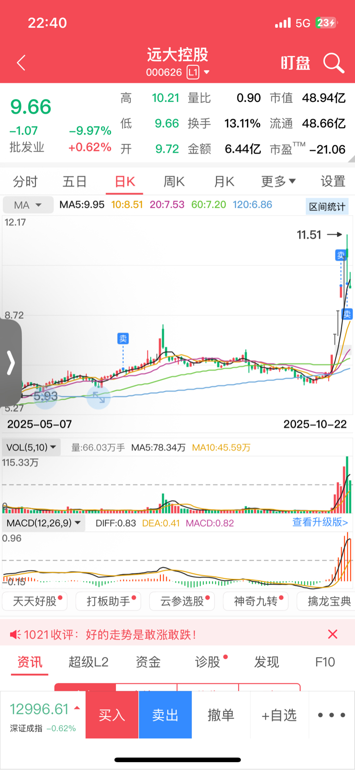Switch to the 资金 tab
This screenshot has width=355, height=770.
pyautogui.click(x=148, y=662)
